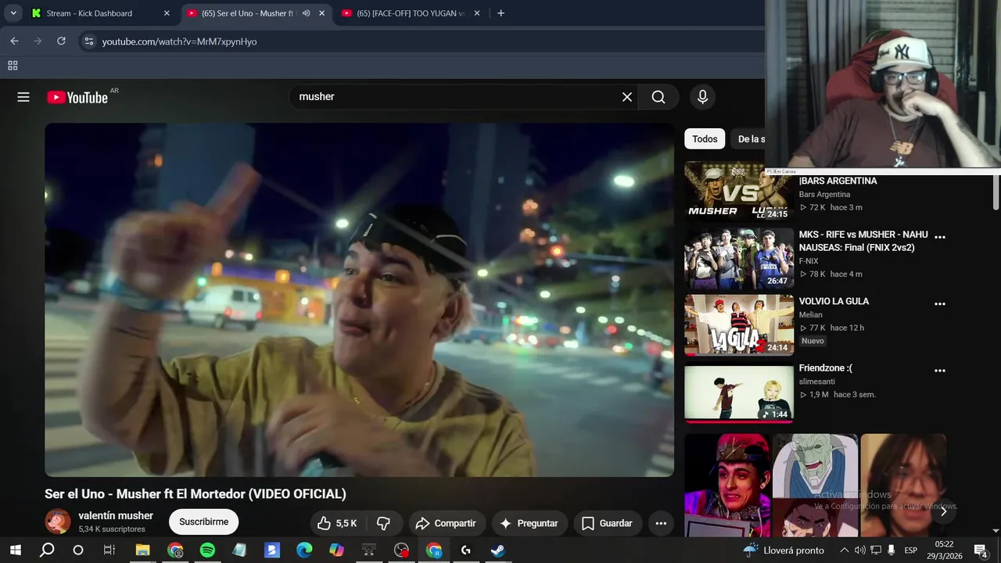
Task: Click the Melian channel name
Action: 810,315
